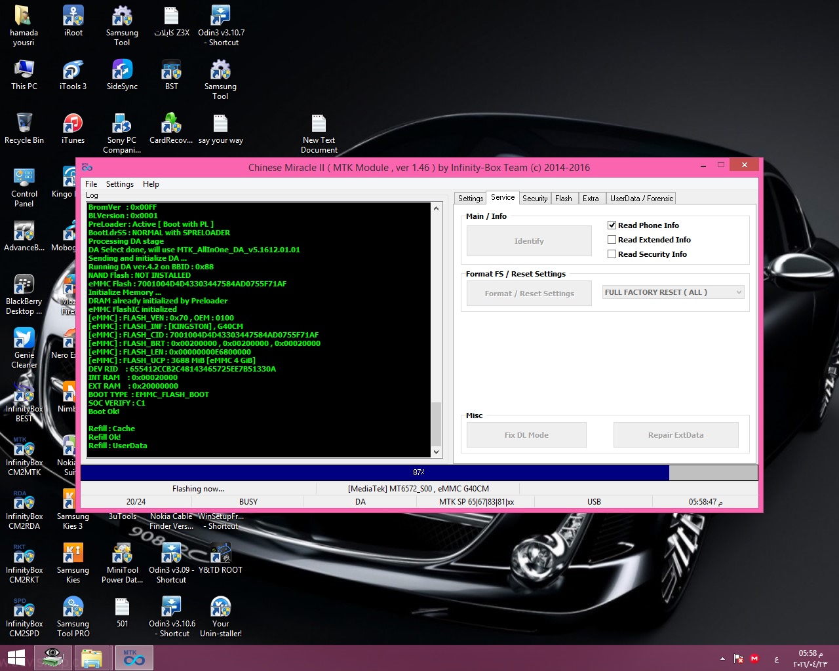
Task: Click the 'Flashing now...' status text
Action: point(198,489)
